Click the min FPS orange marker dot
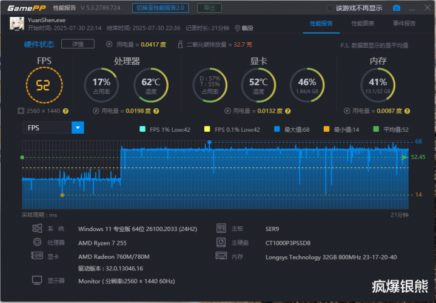 (62, 195)
